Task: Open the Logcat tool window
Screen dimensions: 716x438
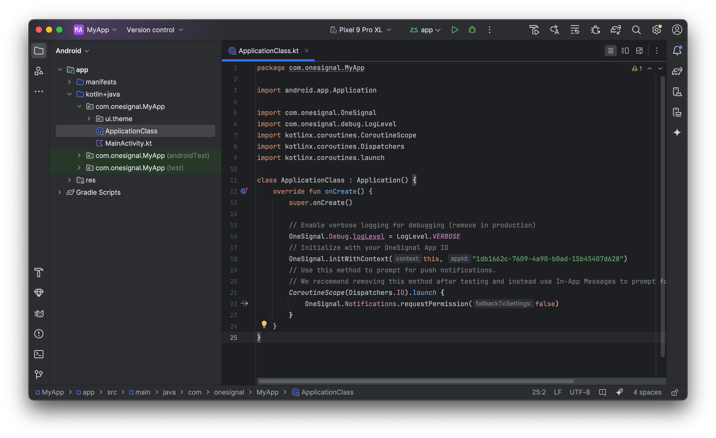Action: (x=39, y=314)
